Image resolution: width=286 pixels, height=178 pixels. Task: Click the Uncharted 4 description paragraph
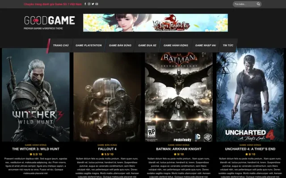(x=250, y=168)
